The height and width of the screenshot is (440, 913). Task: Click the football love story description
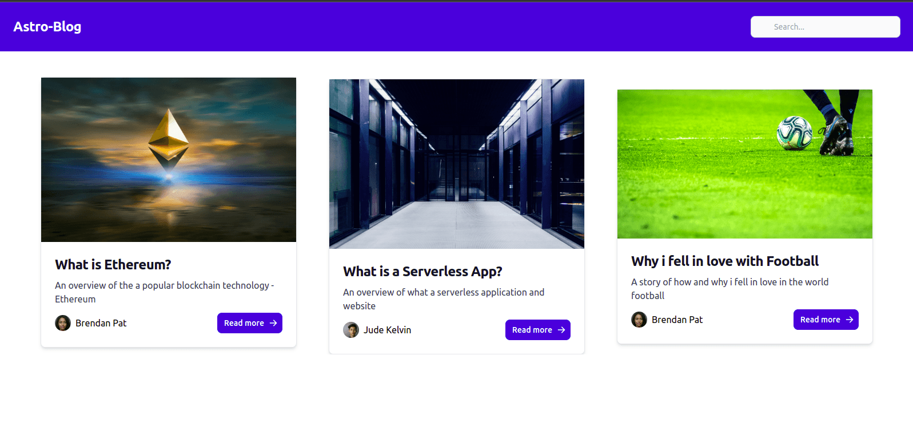point(730,289)
